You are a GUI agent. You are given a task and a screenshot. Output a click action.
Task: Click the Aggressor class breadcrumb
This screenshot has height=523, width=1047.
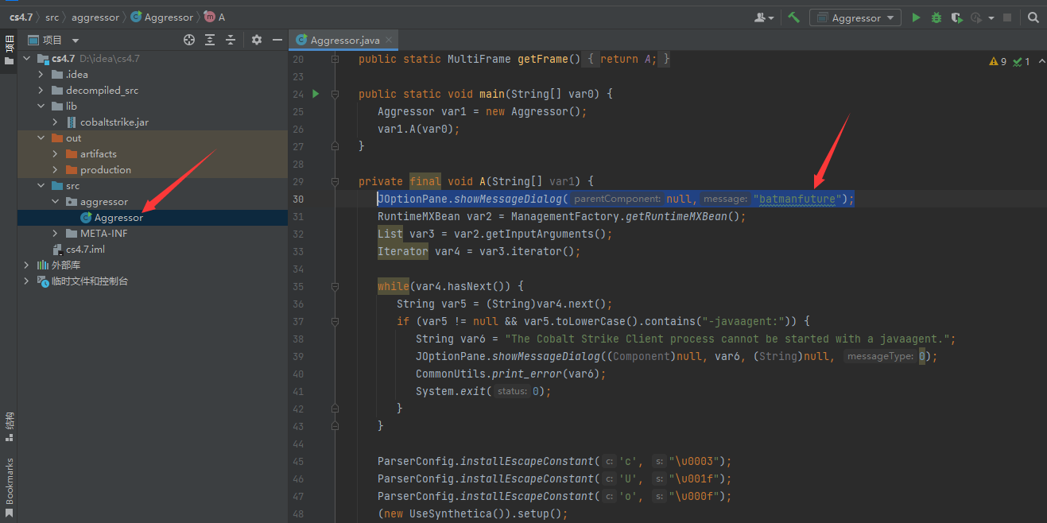161,17
